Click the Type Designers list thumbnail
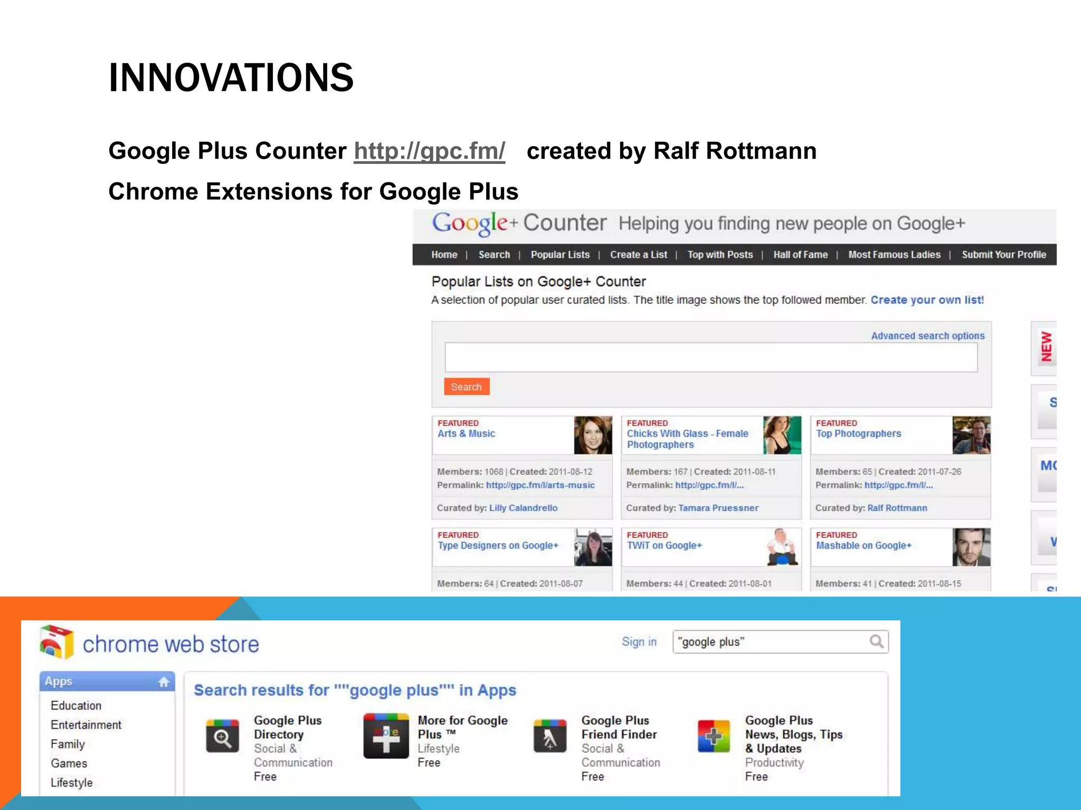 click(x=593, y=547)
